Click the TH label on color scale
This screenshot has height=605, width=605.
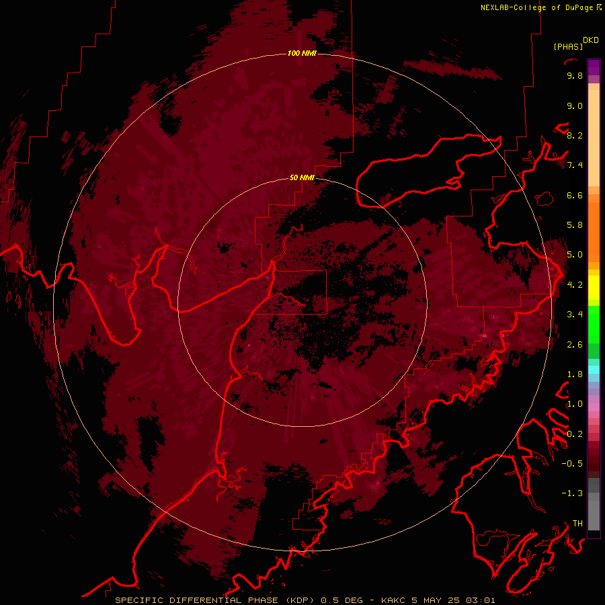pos(577,523)
